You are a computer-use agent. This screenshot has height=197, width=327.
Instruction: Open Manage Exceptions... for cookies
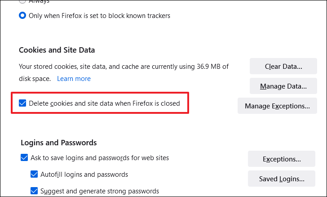pos(277,106)
